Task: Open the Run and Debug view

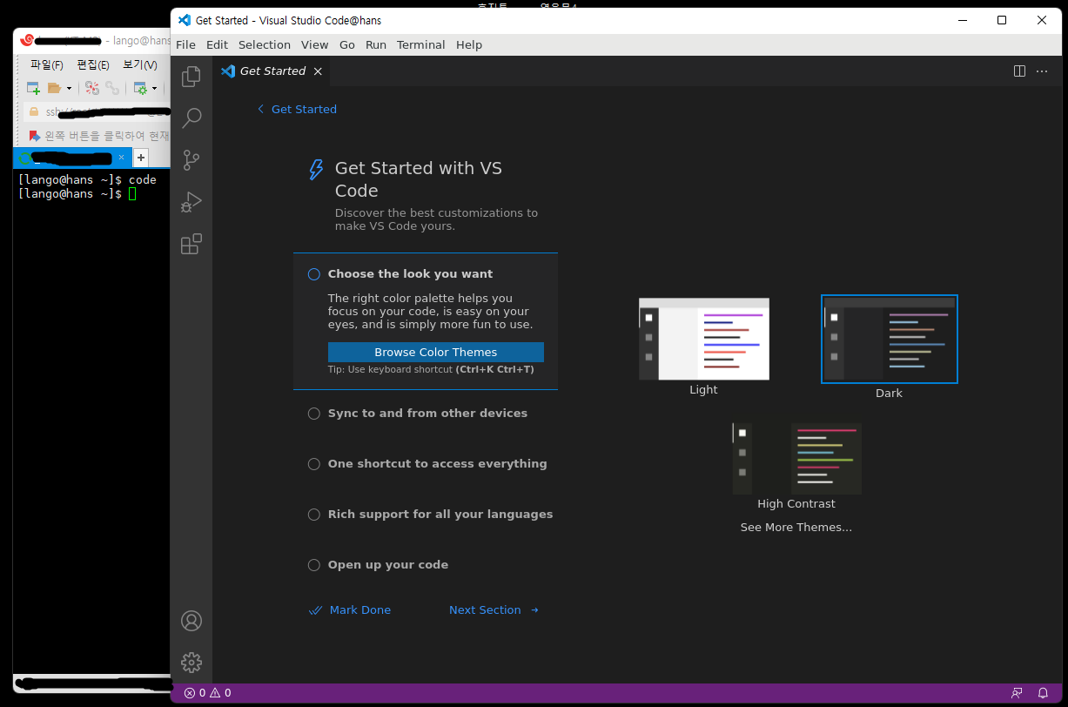Action: click(x=191, y=202)
